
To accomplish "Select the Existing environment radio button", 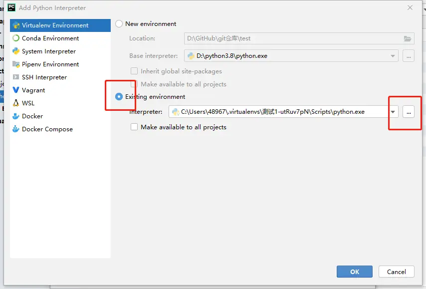I will [x=119, y=96].
